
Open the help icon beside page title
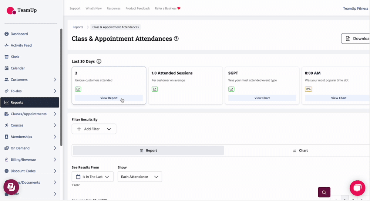[x=176, y=39]
